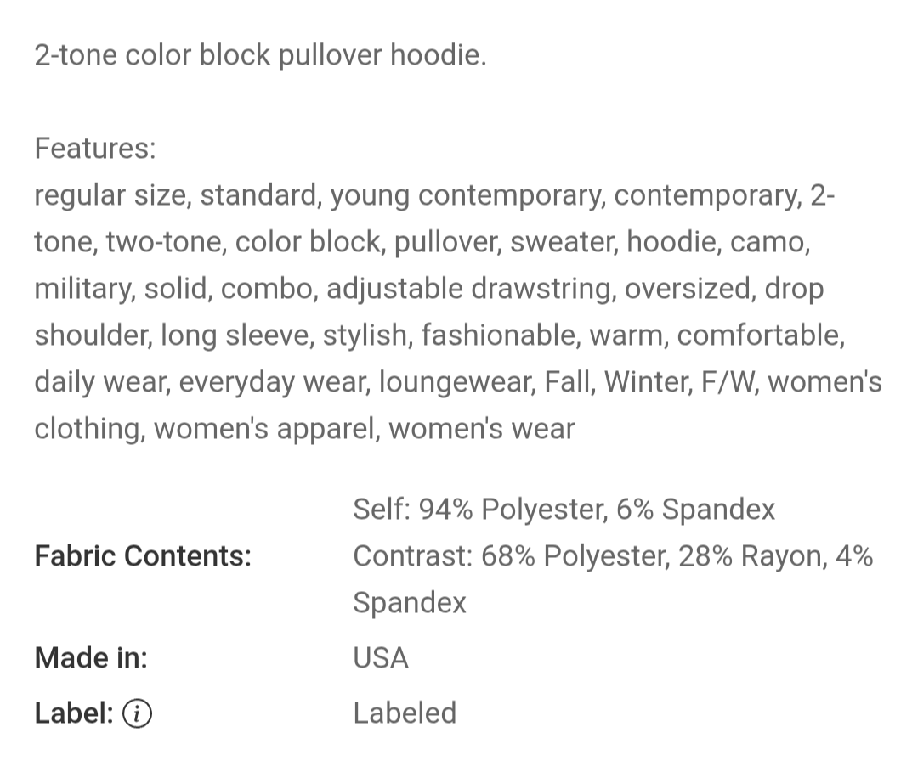The image size is (918, 772).
Task: Click the 'Fabric Contents:' heading
Action: click(x=143, y=555)
